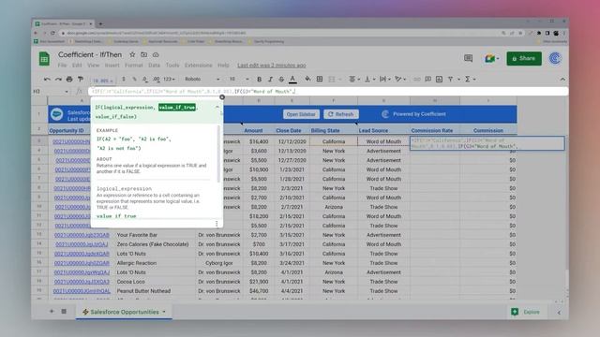
Task: Select the Paint format tool
Action: point(81,79)
